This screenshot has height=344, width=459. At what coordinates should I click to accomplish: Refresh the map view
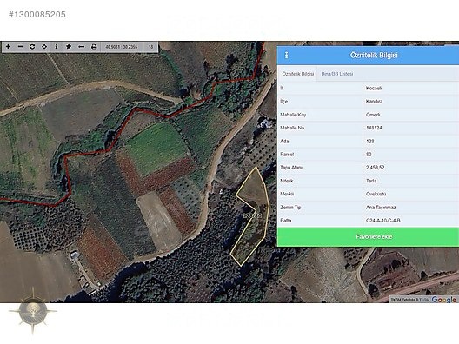32,47
